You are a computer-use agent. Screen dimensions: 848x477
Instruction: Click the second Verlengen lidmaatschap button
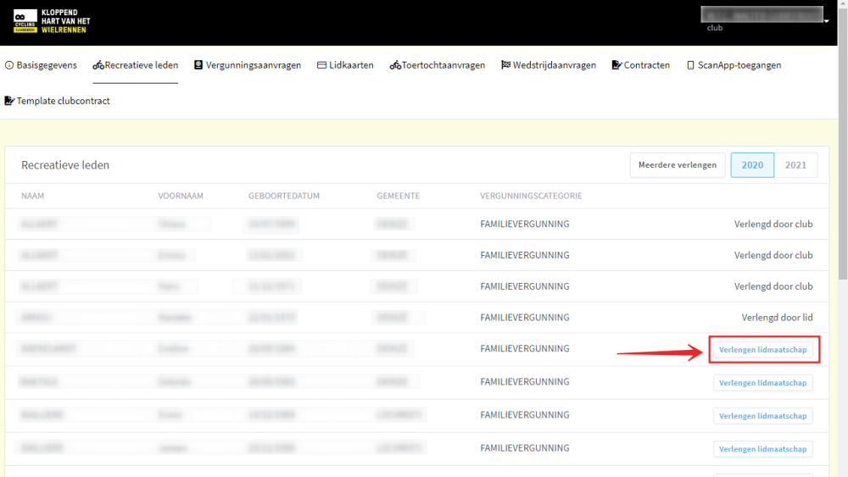pyautogui.click(x=762, y=383)
